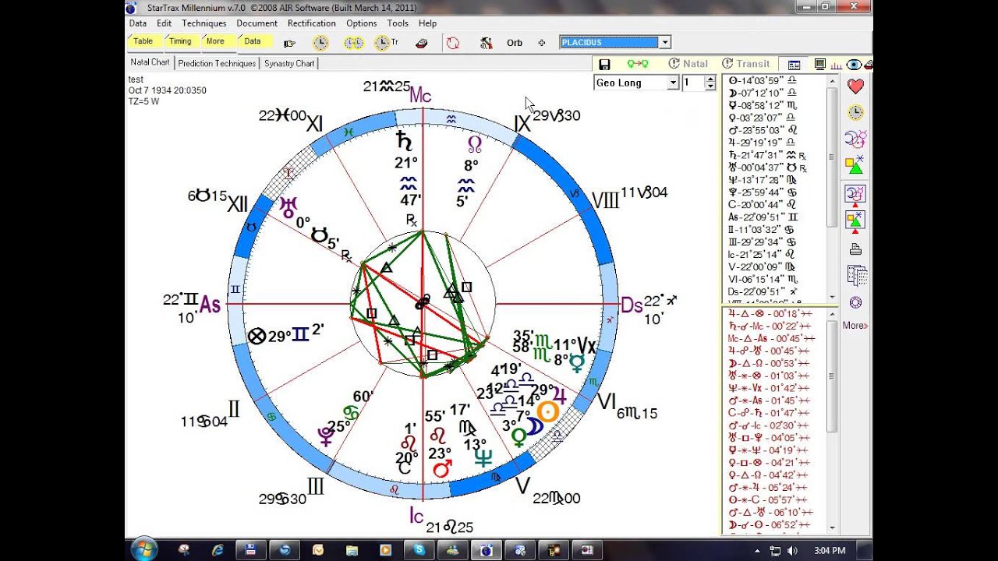Open Internet Explorer from the taskbar
998x561 pixels.
point(218,550)
